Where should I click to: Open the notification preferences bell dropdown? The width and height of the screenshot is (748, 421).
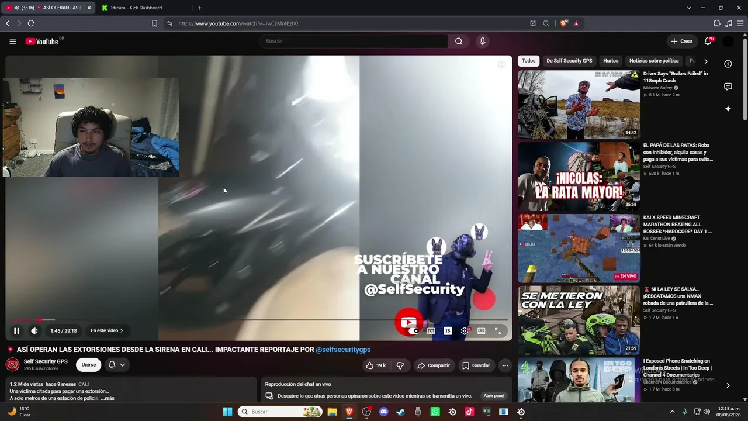click(117, 365)
